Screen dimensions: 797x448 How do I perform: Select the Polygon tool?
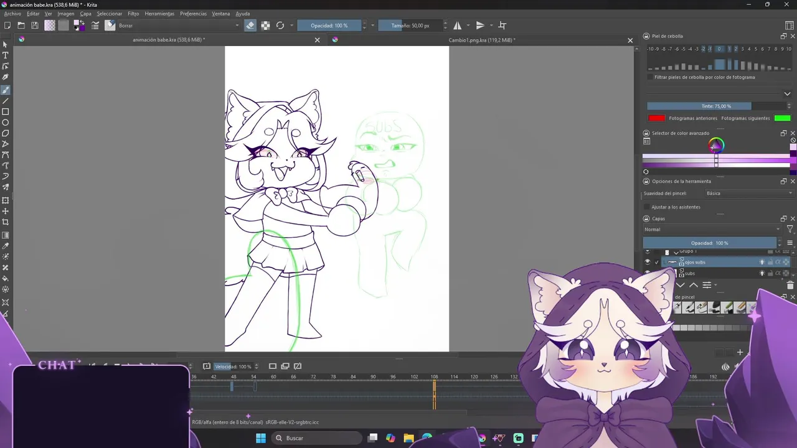[6, 133]
